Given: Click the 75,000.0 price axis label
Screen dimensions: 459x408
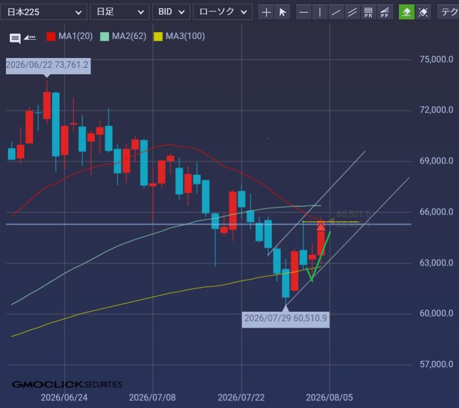Looking at the screenshot, I should (x=436, y=60).
